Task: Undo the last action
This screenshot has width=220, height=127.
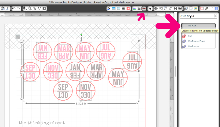Action: (x=14, y=8)
